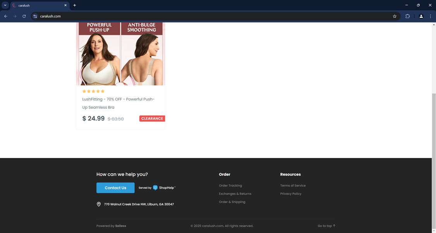436x233 pixels.
Task: Open Privacy Policy link
Action: 290,194
